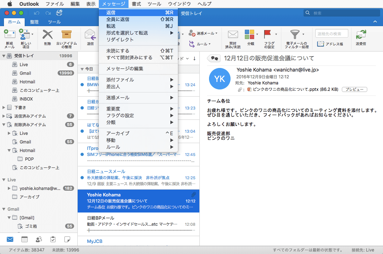This screenshot has height=254, width=383.
Task: Expand the 送信済みアイテム folder
Action: pos(4,116)
